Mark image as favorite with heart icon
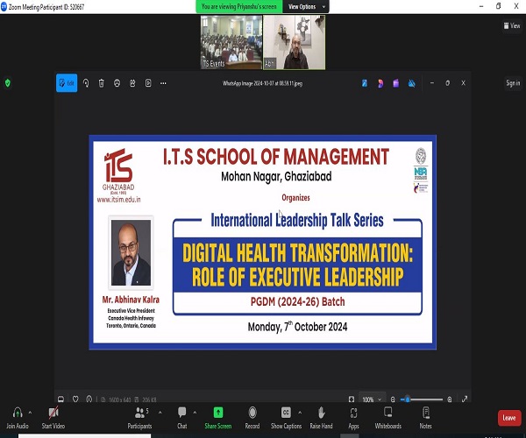Viewport: 526px width, 438px height. (75, 399)
